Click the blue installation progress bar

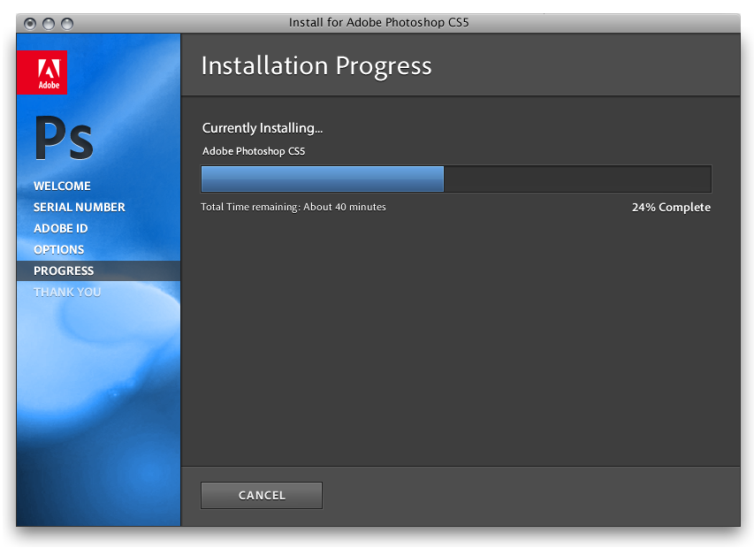[x=456, y=179]
